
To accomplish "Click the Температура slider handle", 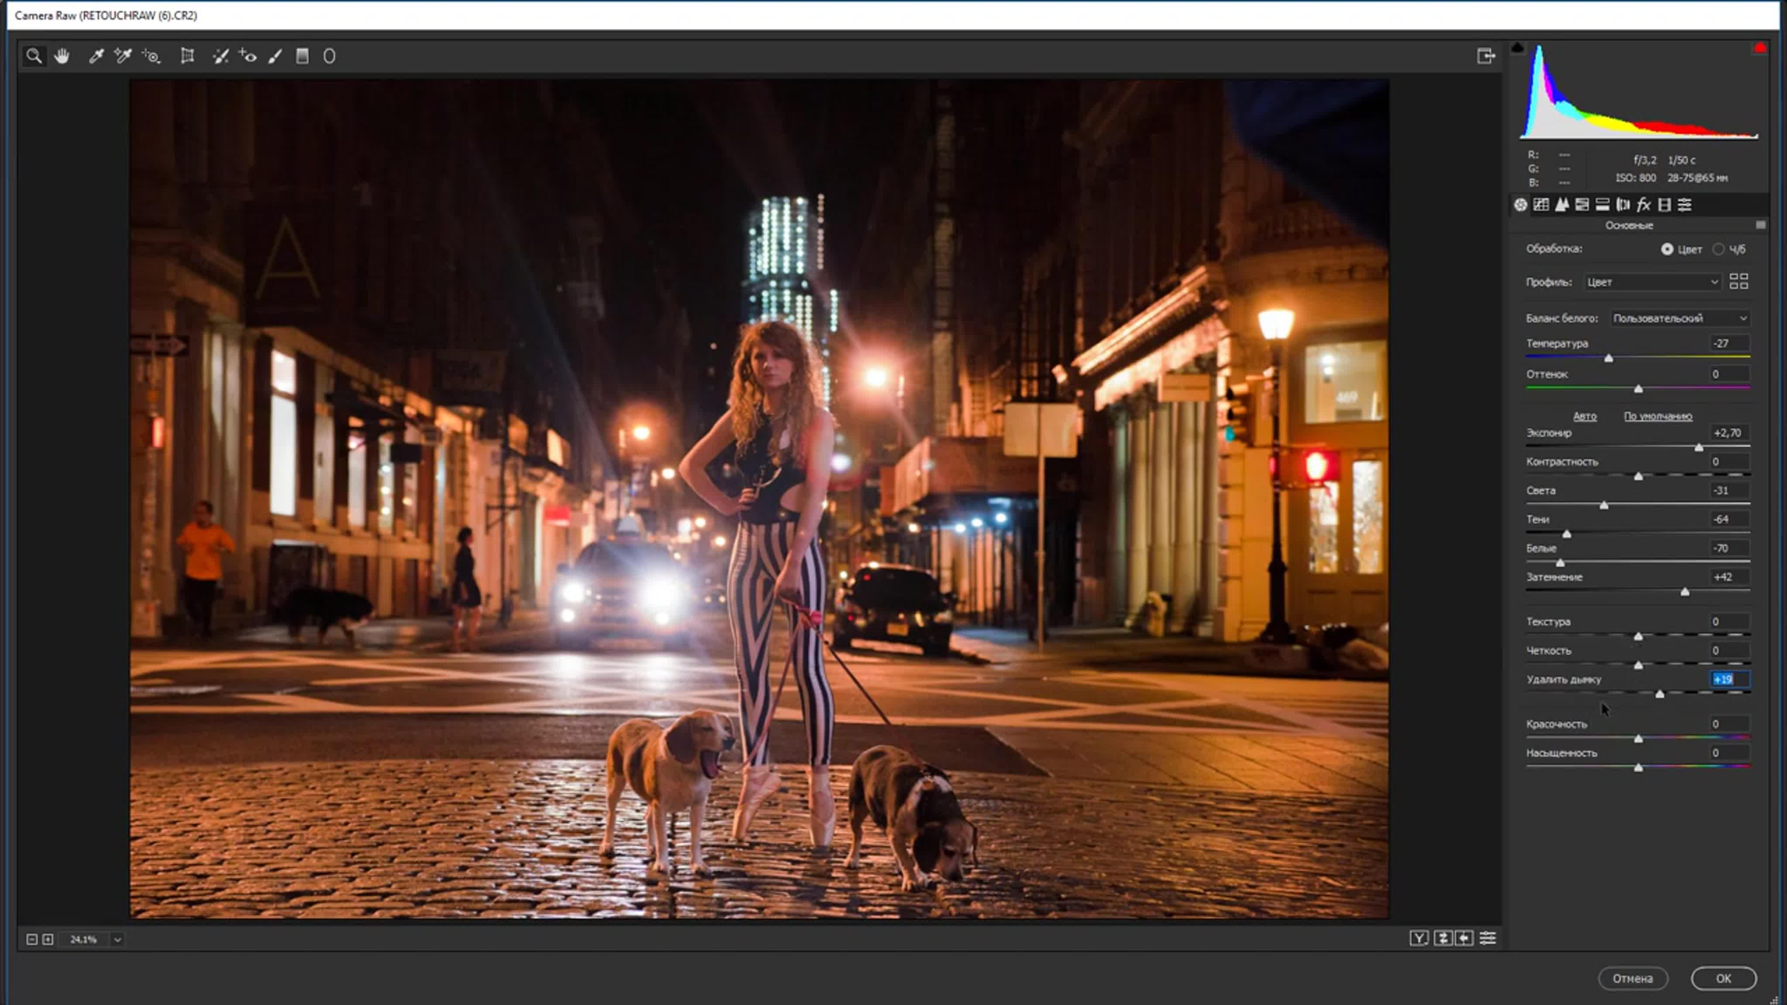I will click(1609, 359).
